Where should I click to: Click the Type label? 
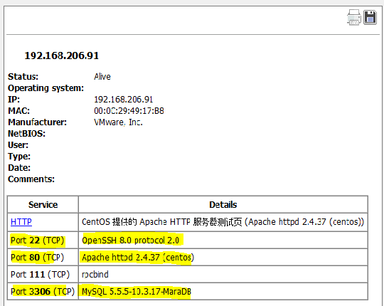pyautogui.click(x=19, y=157)
